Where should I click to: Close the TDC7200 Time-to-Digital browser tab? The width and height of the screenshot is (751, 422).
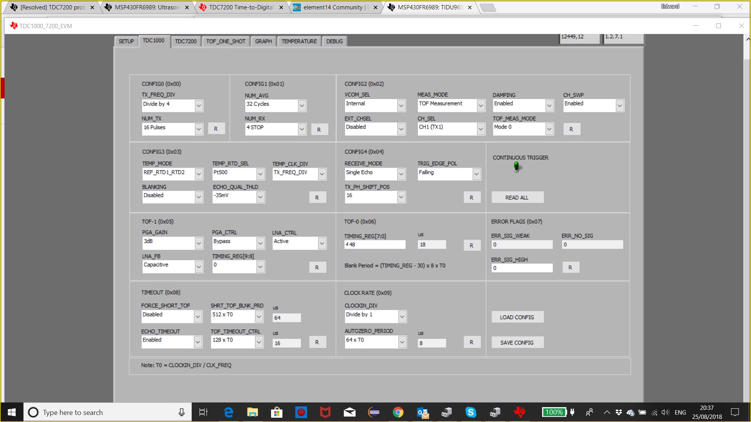(x=281, y=7)
